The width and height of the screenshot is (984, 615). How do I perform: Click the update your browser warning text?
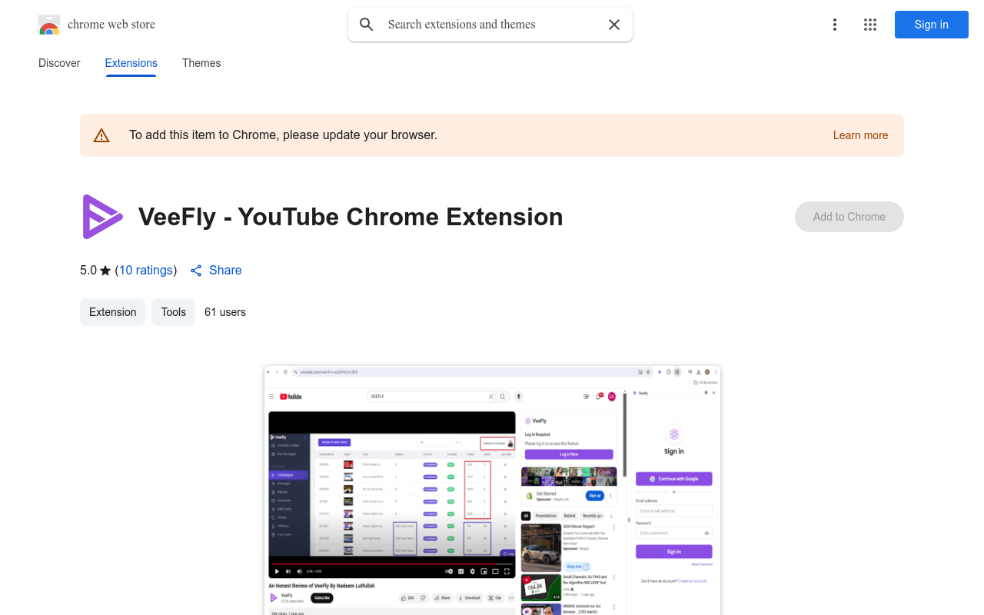pyautogui.click(x=283, y=135)
